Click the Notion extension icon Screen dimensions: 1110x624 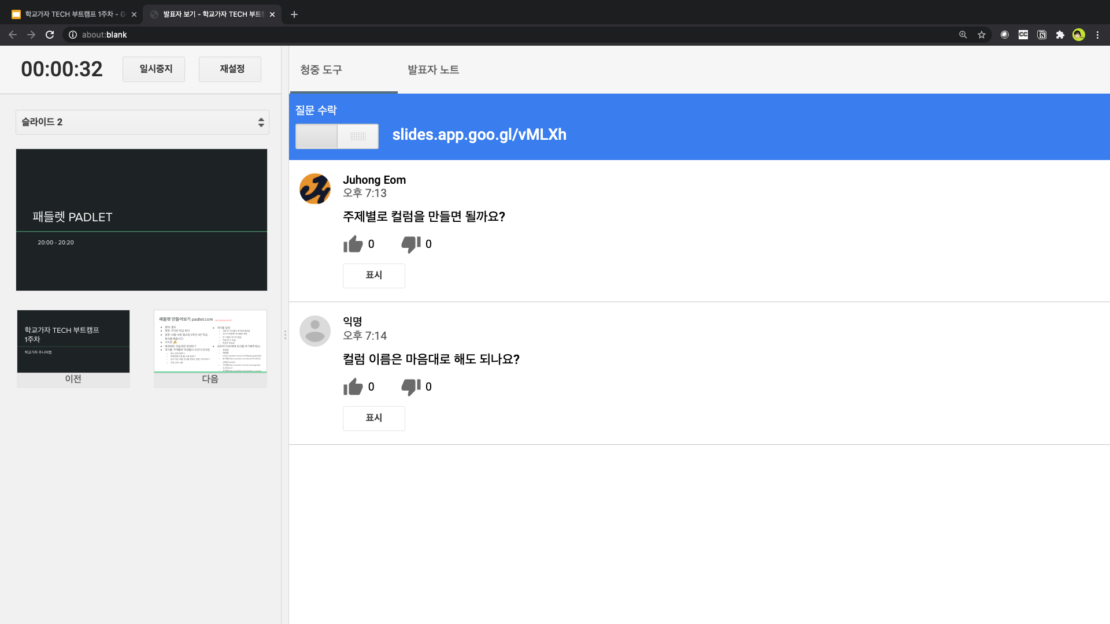1042,35
